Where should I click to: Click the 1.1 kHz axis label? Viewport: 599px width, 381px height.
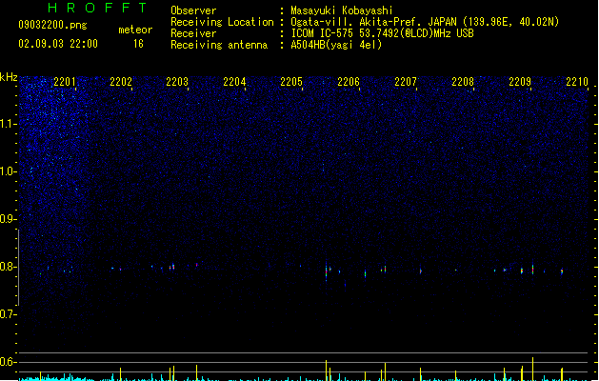click(x=9, y=124)
